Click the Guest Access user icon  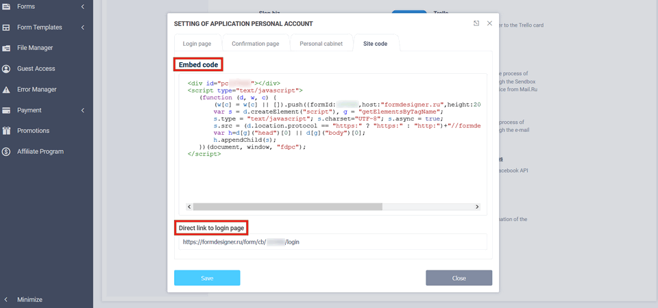click(6, 68)
